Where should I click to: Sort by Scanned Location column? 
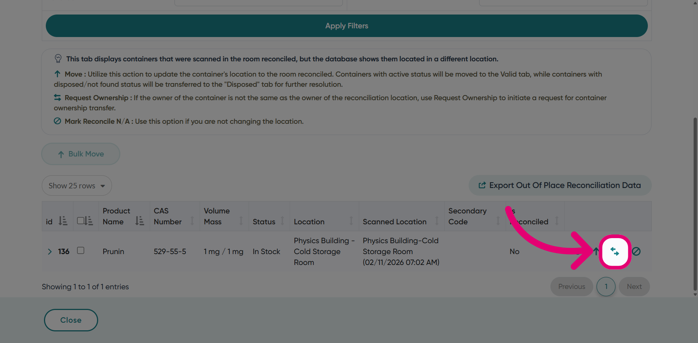coord(437,221)
